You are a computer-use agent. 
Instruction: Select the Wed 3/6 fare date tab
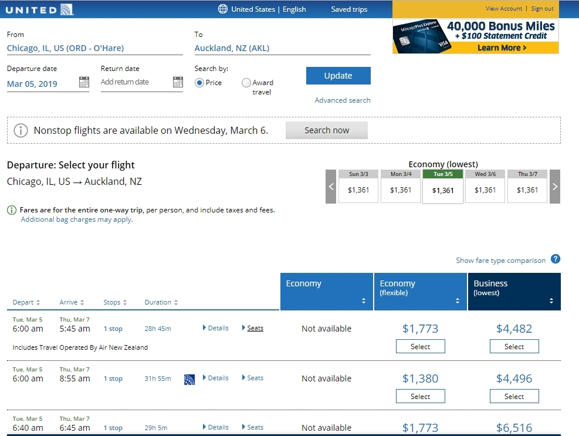coord(485,186)
